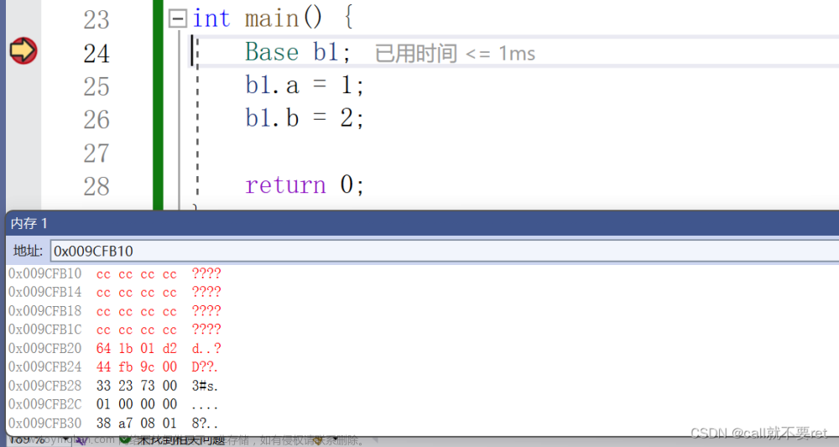Click bytes '01 00 00 00' at 0x009CFB2C
The height and width of the screenshot is (447, 839).
coord(137,404)
